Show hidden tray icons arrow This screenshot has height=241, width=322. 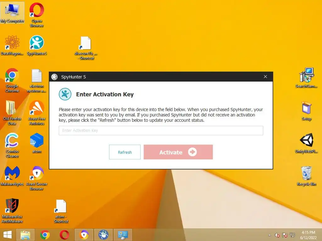(x=269, y=235)
